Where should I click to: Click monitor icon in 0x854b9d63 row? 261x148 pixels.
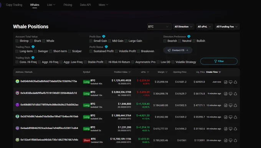click(x=230, y=82)
